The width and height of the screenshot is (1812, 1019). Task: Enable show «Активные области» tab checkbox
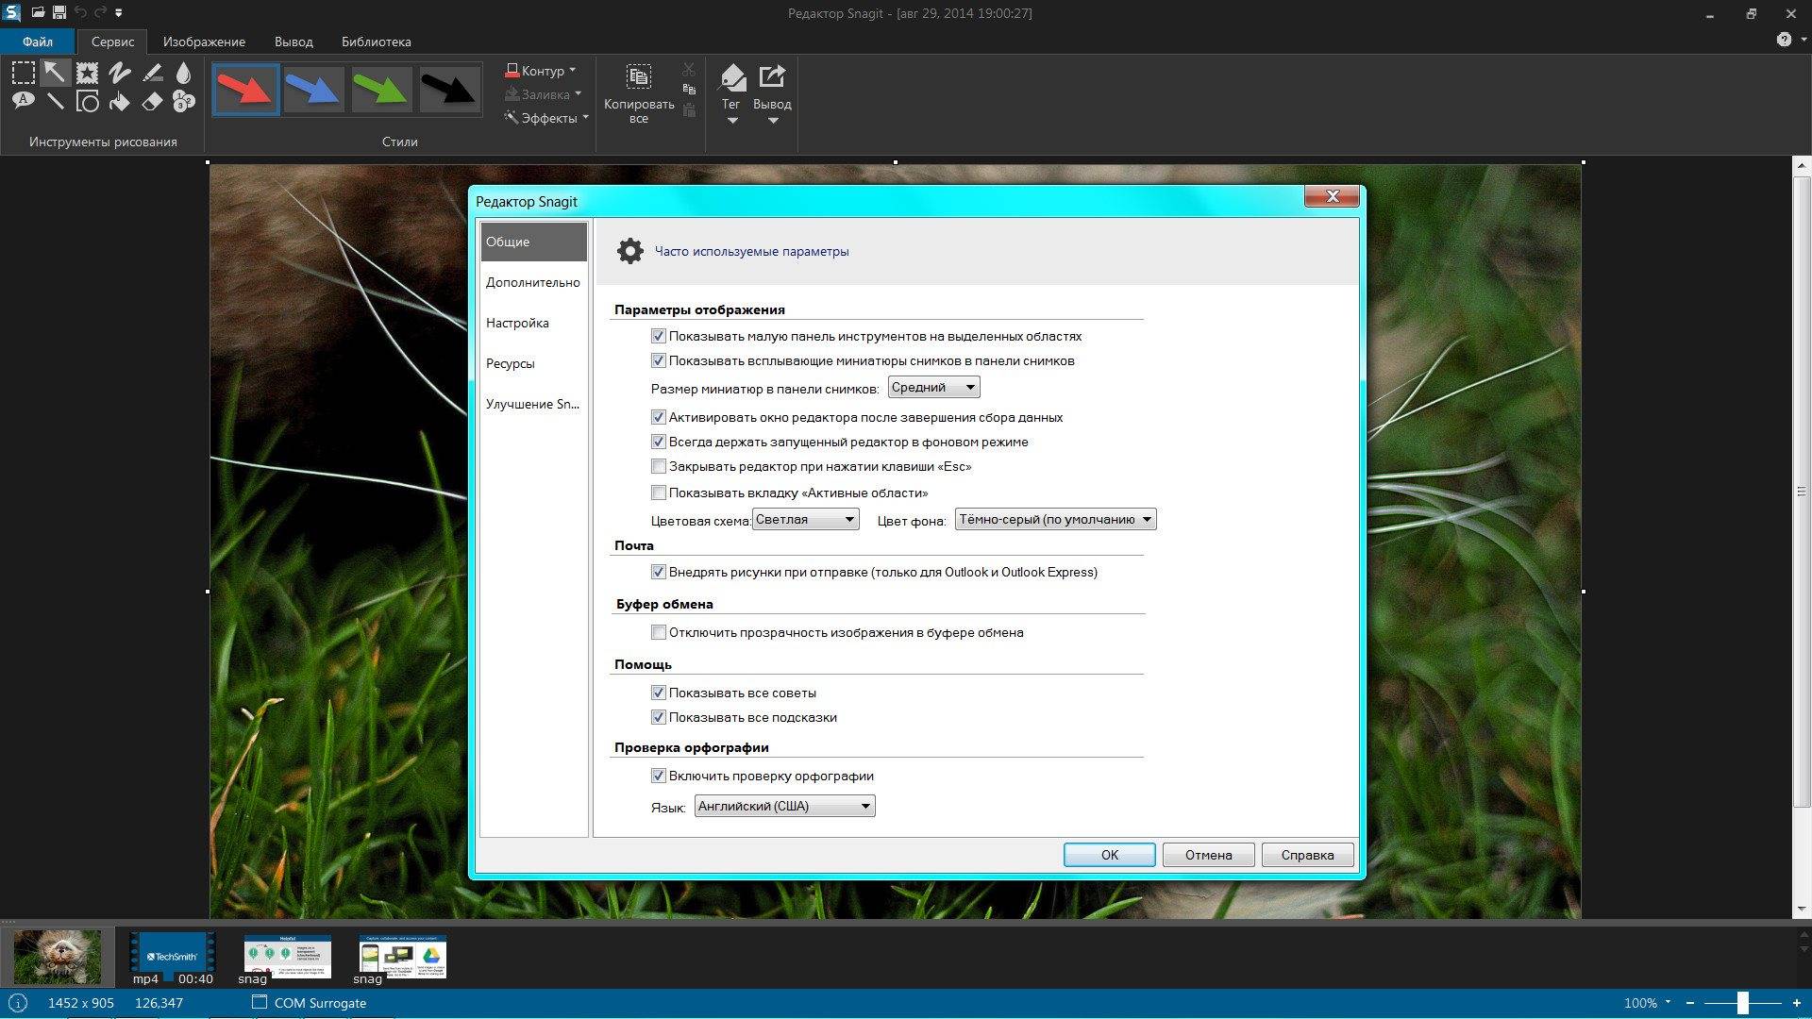pos(659,493)
